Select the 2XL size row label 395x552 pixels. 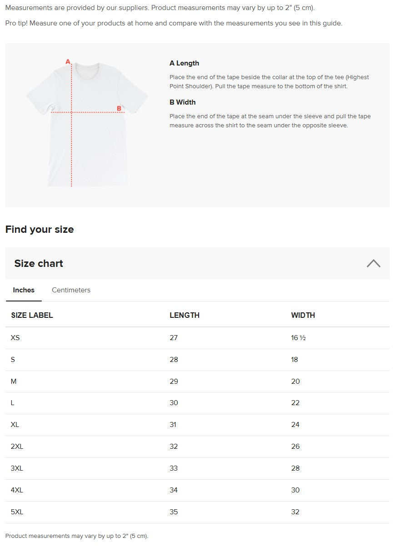pyautogui.click(x=17, y=447)
